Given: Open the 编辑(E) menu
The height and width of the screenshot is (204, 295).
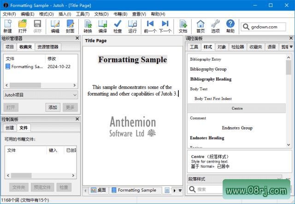Looking at the screenshot, I should tap(28, 14).
